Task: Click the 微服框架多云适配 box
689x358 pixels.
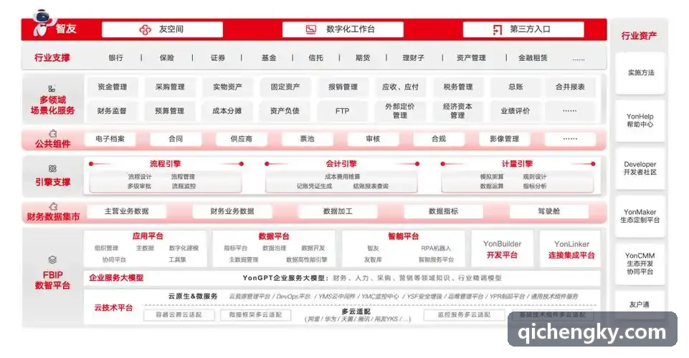Action: pos(255,314)
